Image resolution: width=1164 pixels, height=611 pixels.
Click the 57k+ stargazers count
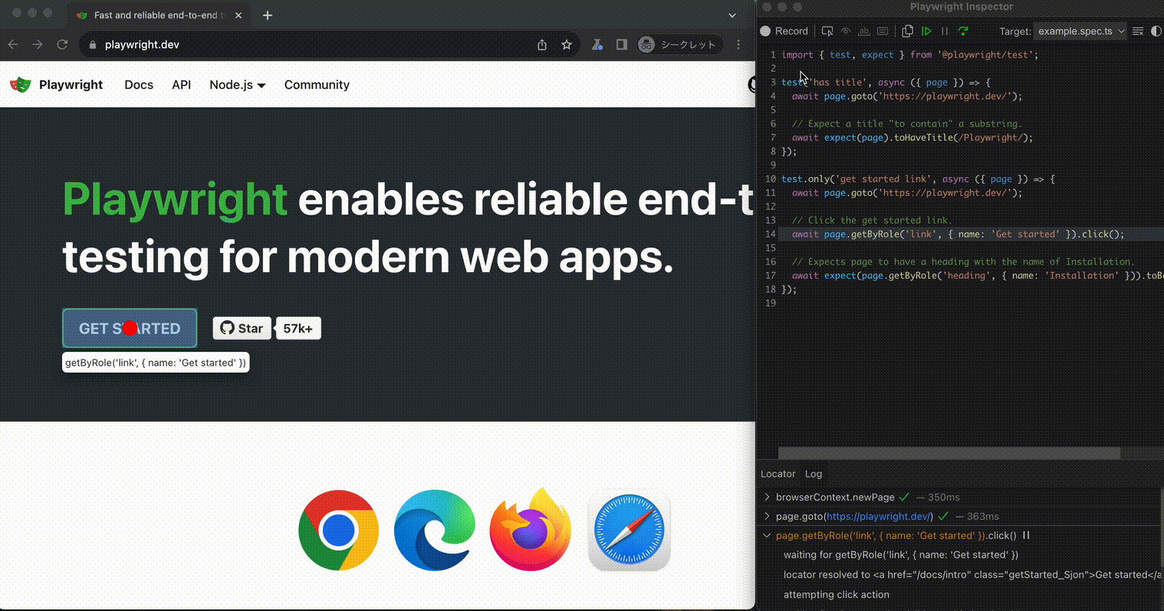[298, 328]
